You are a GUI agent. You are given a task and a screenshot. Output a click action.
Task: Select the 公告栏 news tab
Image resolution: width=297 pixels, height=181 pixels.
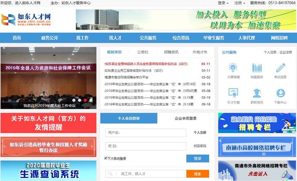point(142,52)
